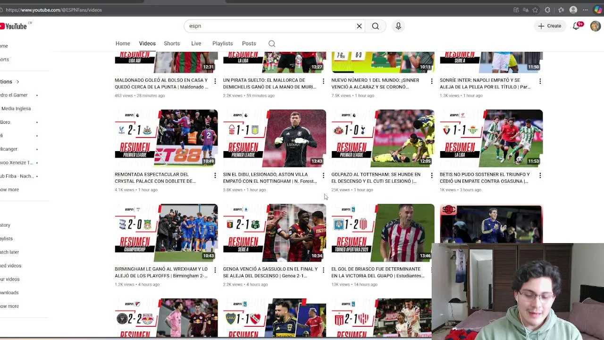Viewport: 604px width, 340px height.
Task: Open the Nottingham 1-1 Aston Villa thumbnail
Action: pos(275,138)
